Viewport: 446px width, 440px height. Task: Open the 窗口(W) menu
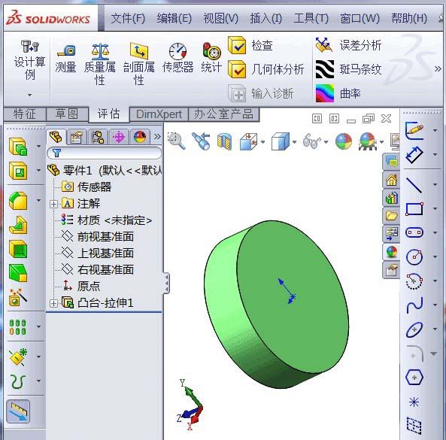[360, 19]
